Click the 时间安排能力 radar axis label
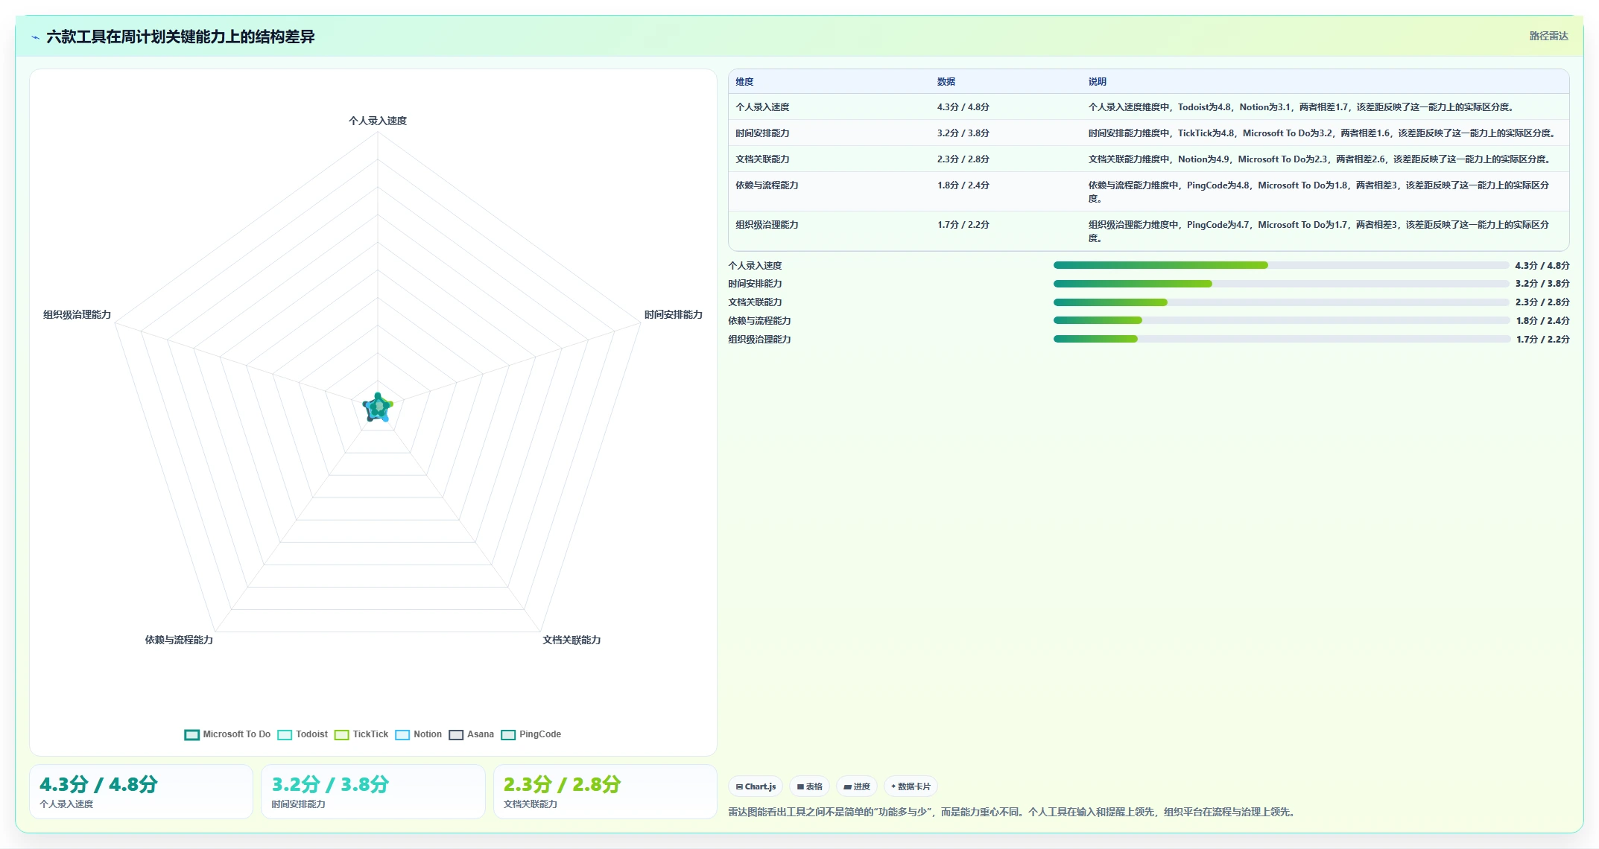This screenshot has height=849, width=1599. click(674, 315)
